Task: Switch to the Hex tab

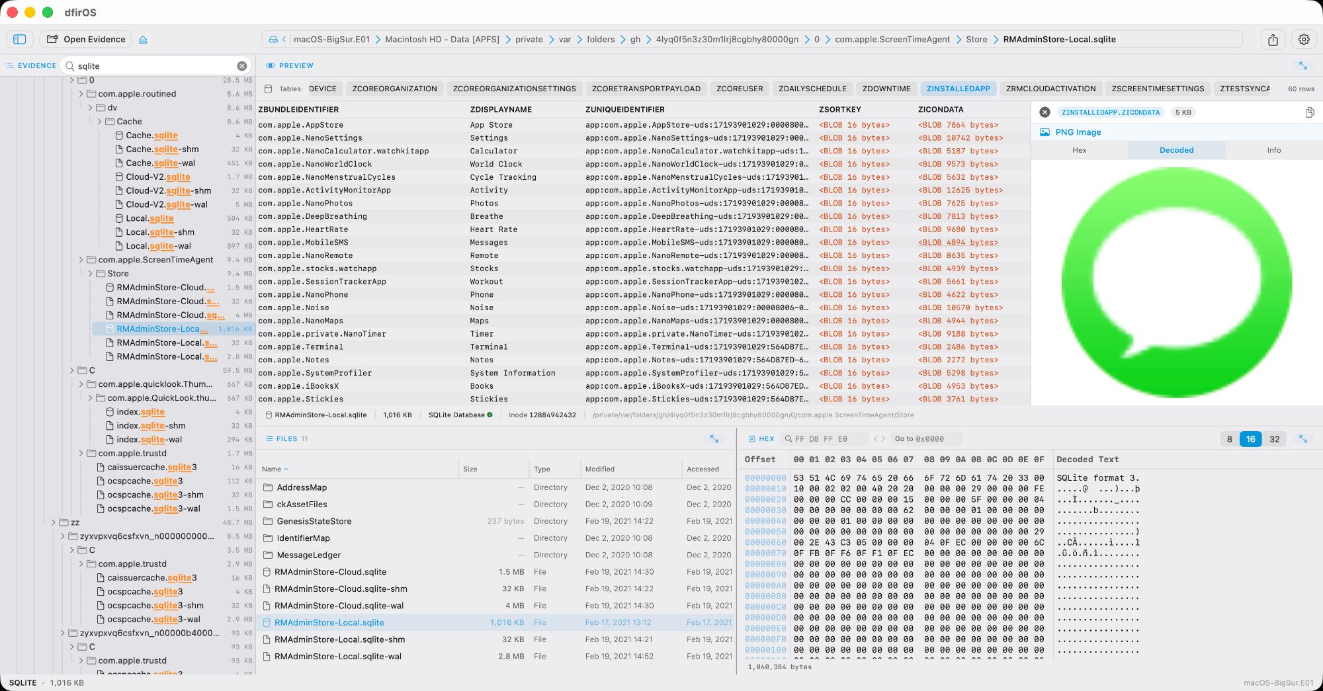Action: click(x=1079, y=150)
